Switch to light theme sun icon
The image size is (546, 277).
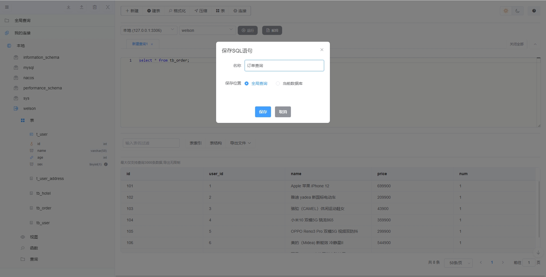point(506,11)
